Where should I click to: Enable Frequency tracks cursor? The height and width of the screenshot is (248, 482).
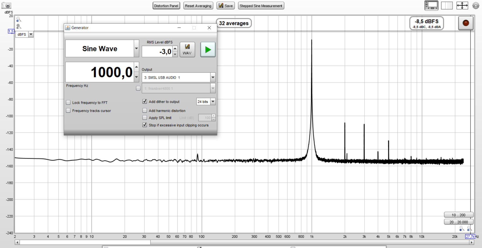click(68, 111)
